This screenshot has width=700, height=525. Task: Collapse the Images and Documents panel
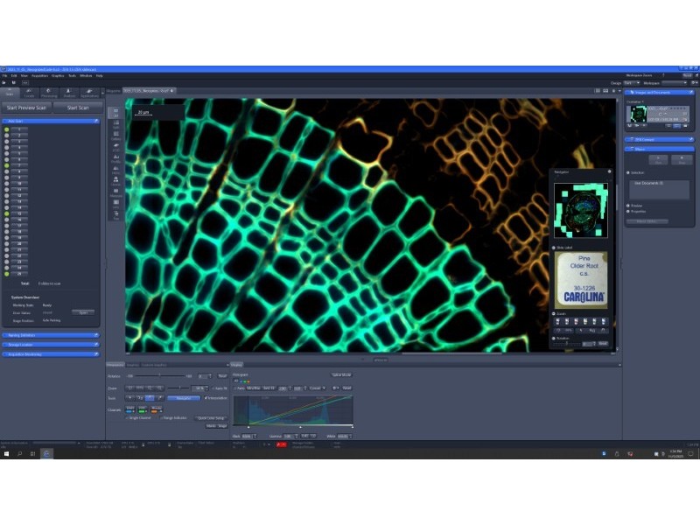click(x=660, y=93)
